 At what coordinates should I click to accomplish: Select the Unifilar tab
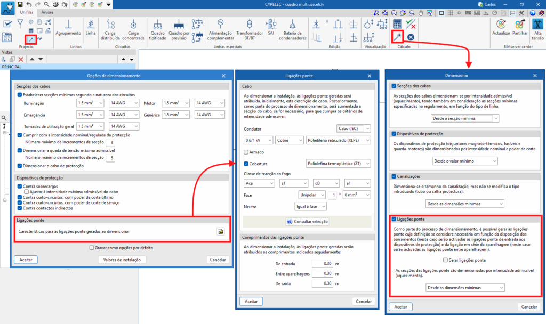coord(26,11)
